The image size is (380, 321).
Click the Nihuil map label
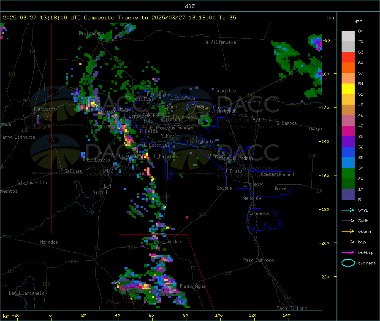tap(100, 192)
